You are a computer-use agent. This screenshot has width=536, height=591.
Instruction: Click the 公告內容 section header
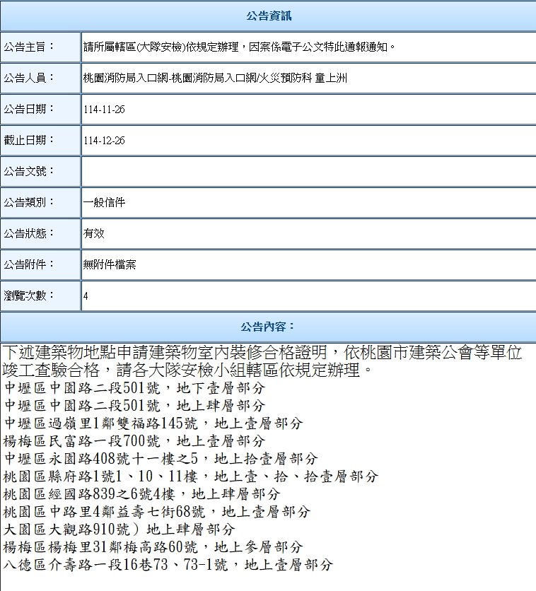(x=268, y=327)
